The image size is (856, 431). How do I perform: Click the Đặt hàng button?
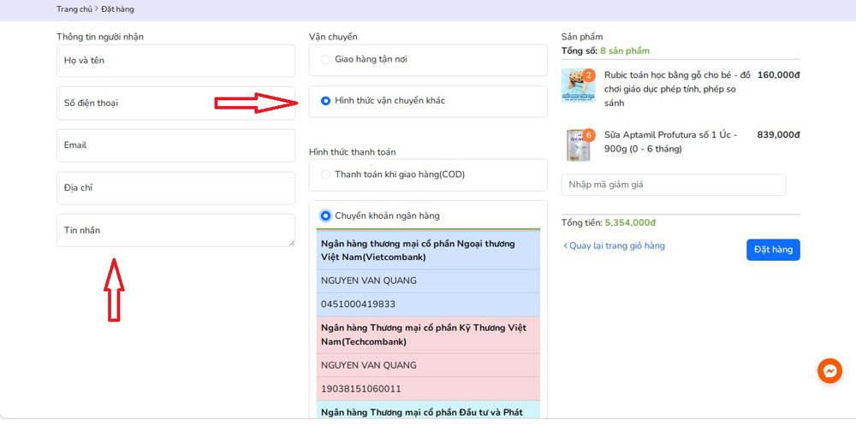773,250
